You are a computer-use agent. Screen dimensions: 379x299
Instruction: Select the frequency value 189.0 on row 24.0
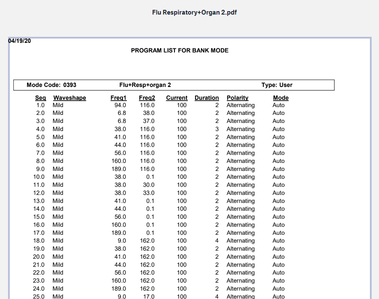119,288
